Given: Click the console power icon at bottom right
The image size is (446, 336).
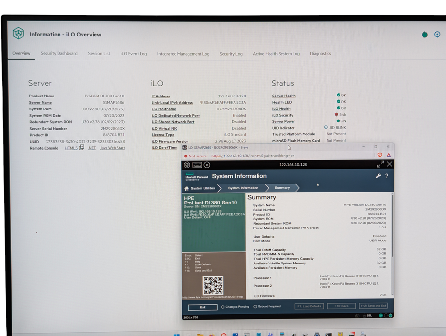Looking at the screenshot, I should [x=390, y=315].
